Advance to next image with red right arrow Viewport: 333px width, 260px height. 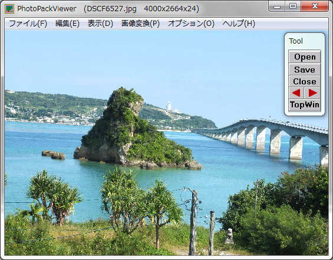tap(312, 93)
